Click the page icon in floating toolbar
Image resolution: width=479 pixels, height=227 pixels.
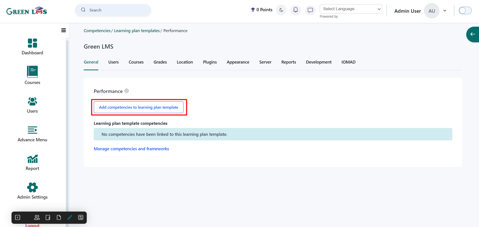tap(59, 218)
